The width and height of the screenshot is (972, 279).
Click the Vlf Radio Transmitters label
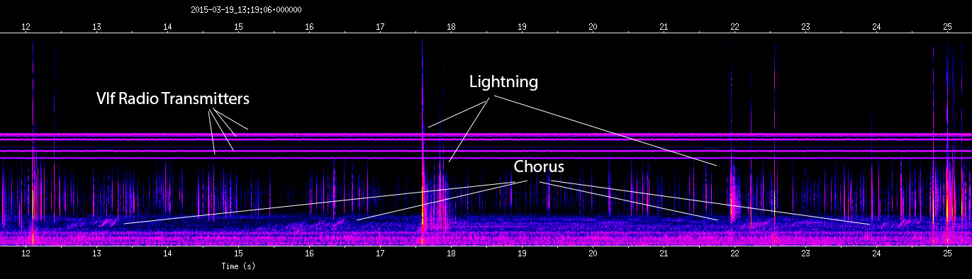coord(173,99)
